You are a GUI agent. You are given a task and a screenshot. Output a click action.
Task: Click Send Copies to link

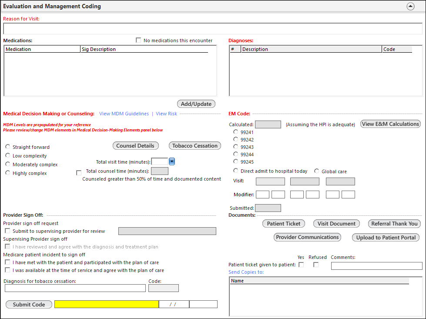246,272
